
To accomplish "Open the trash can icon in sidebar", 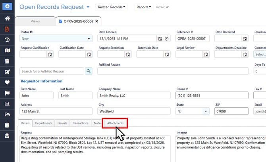I will [7, 125].
